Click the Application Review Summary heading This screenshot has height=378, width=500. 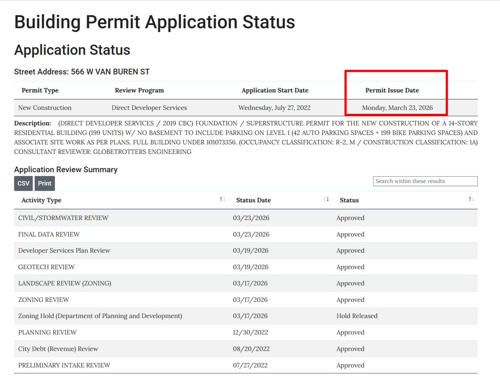click(x=66, y=170)
